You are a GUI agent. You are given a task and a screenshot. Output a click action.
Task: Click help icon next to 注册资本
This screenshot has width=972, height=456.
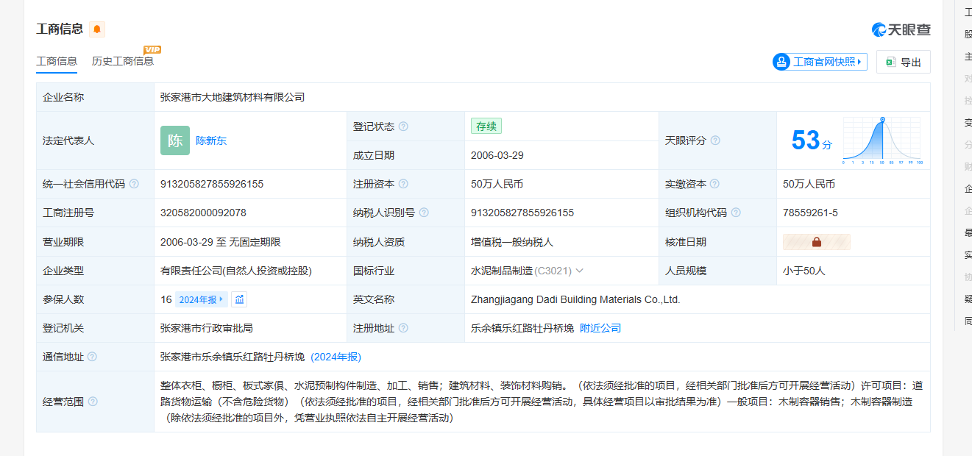pos(403,184)
